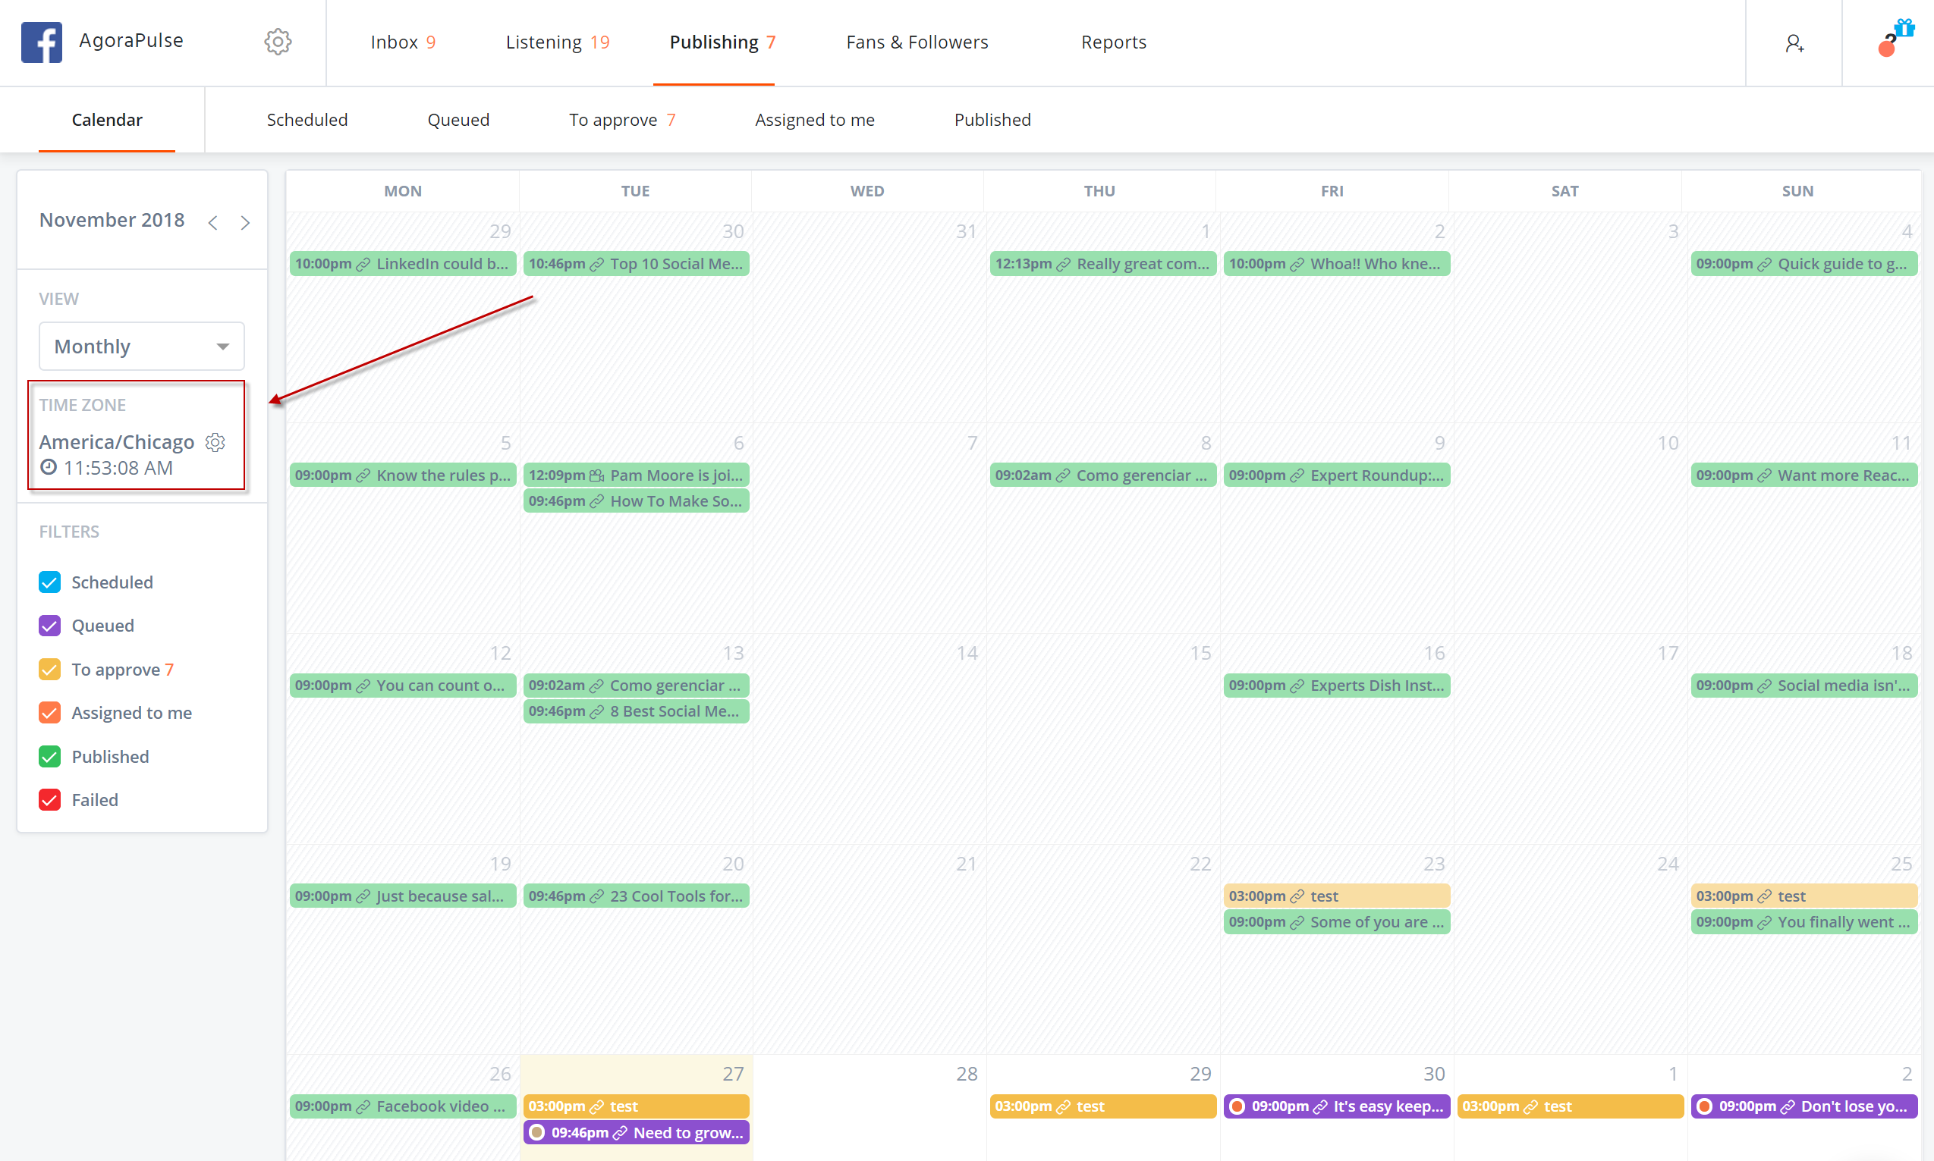Click the add user icon
The image size is (1934, 1161).
point(1794,43)
